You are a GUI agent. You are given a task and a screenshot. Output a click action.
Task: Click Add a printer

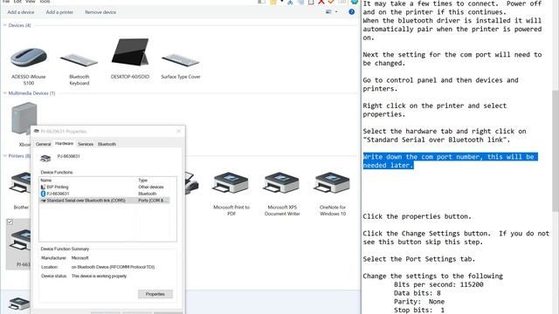point(59,12)
